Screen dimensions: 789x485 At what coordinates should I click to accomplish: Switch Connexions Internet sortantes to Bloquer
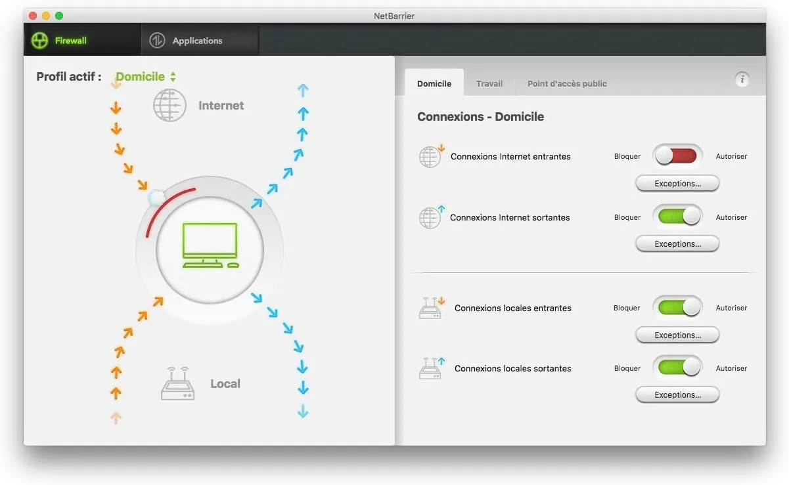tap(665, 215)
